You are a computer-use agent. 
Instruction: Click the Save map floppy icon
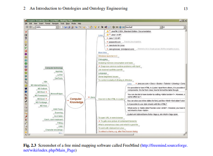tap(69, 27)
